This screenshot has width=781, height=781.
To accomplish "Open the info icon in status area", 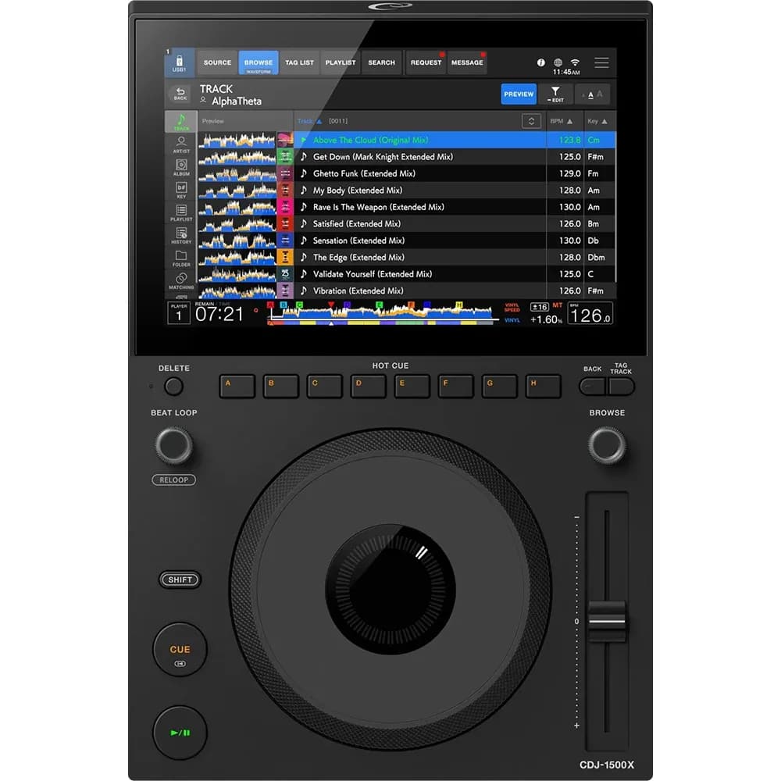I will 540,62.
